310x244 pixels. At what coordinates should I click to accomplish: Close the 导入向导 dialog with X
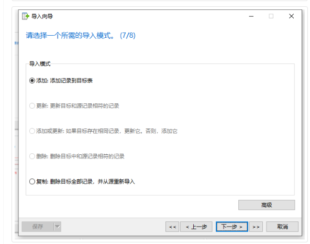click(292, 16)
